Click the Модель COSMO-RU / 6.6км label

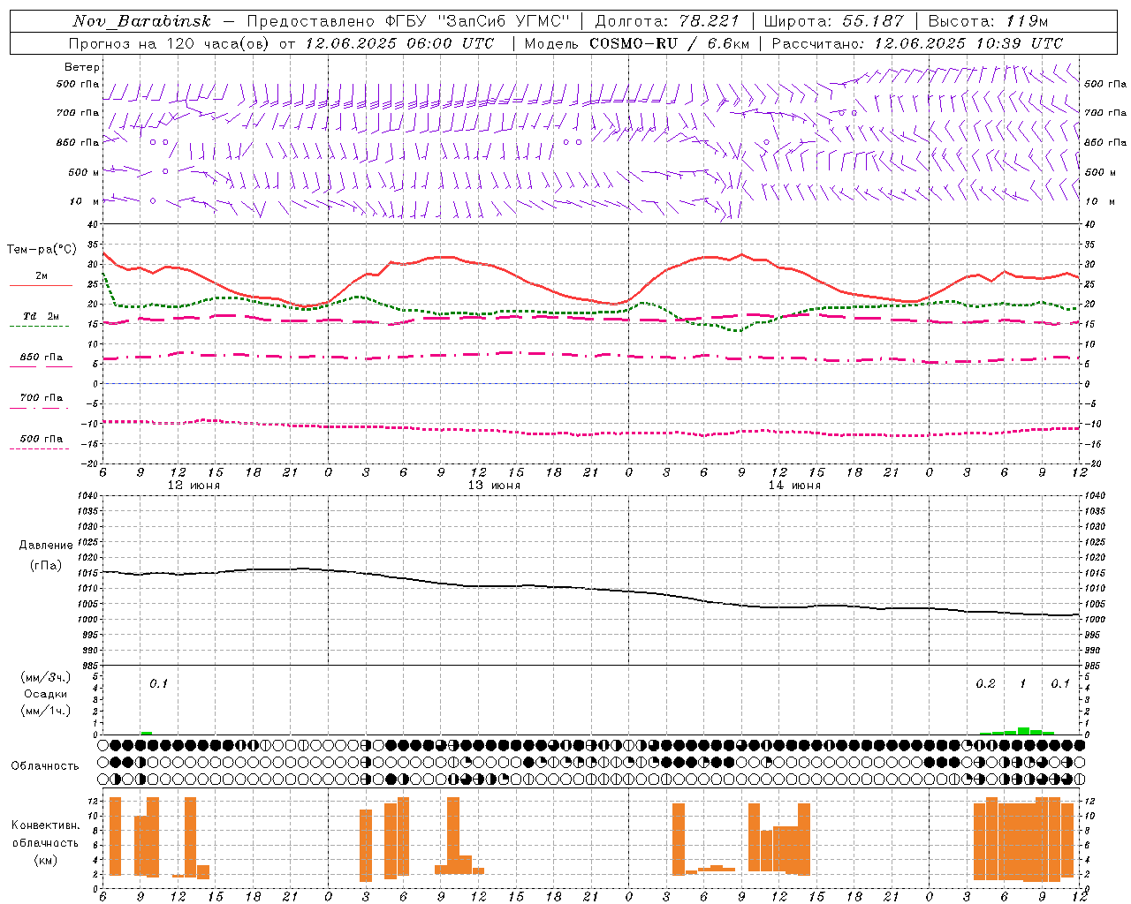pos(635,43)
